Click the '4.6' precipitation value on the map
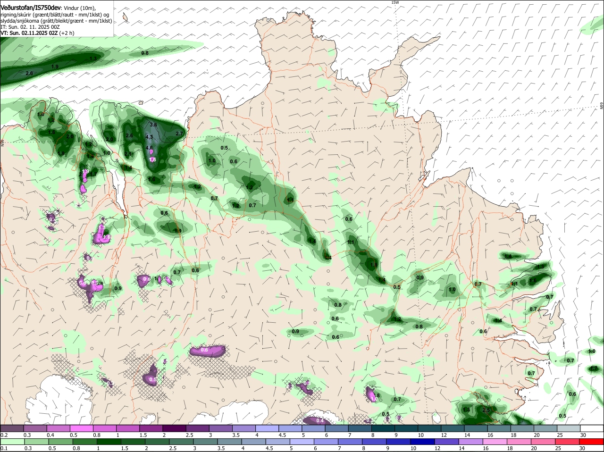The image size is (604, 452). (149, 148)
